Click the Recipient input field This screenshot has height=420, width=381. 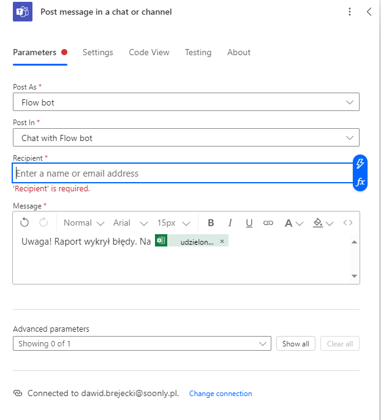pyautogui.click(x=183, y=174)
